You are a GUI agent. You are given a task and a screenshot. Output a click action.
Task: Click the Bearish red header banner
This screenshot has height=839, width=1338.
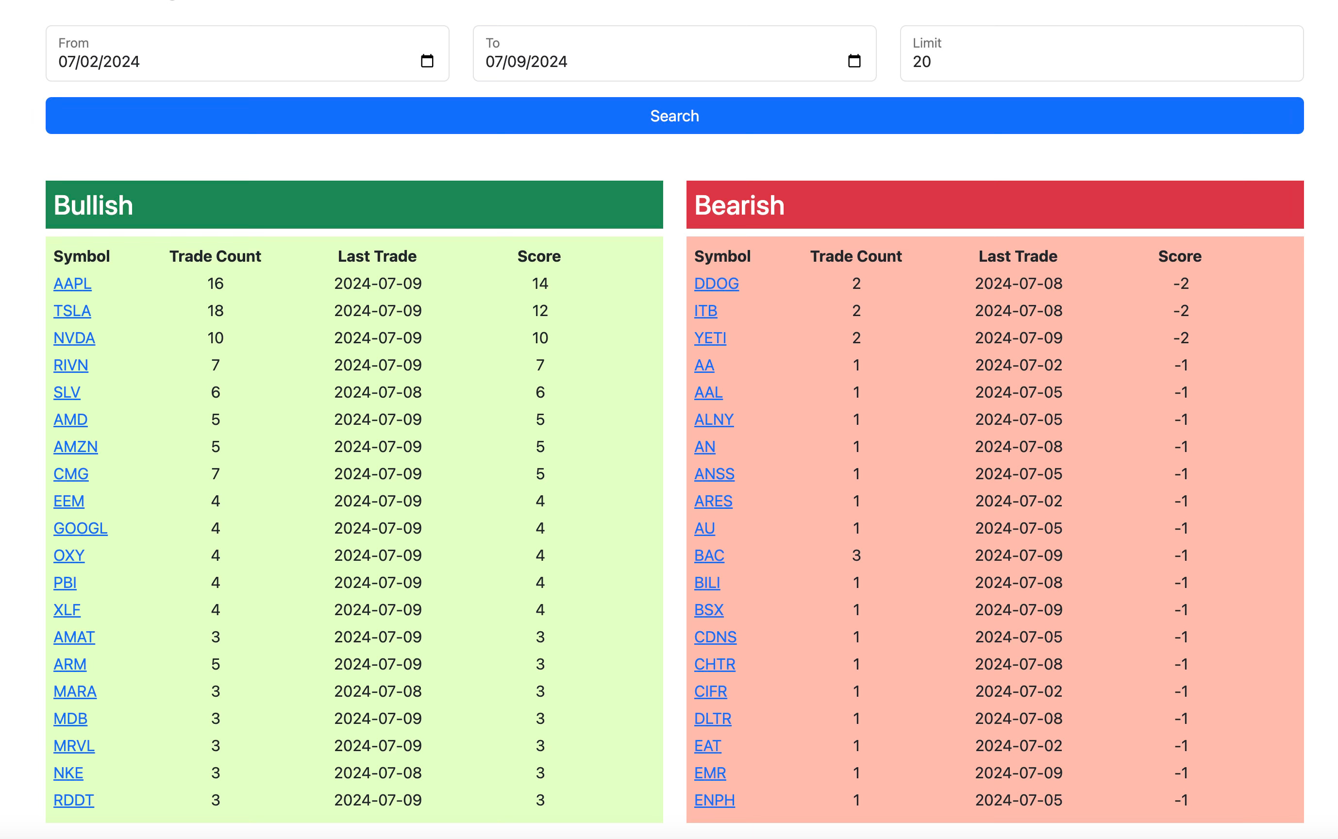point(995,205)
